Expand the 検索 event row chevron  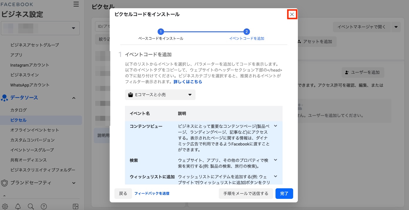276,160
